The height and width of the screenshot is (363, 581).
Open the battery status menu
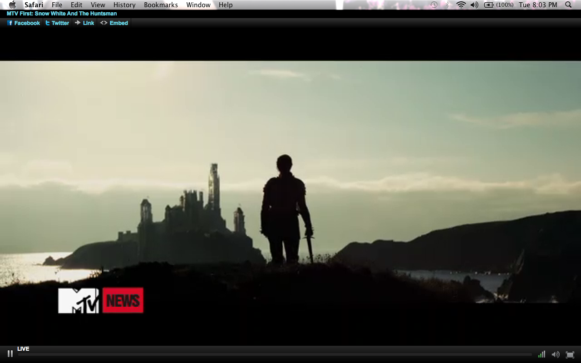coord(499,5)
